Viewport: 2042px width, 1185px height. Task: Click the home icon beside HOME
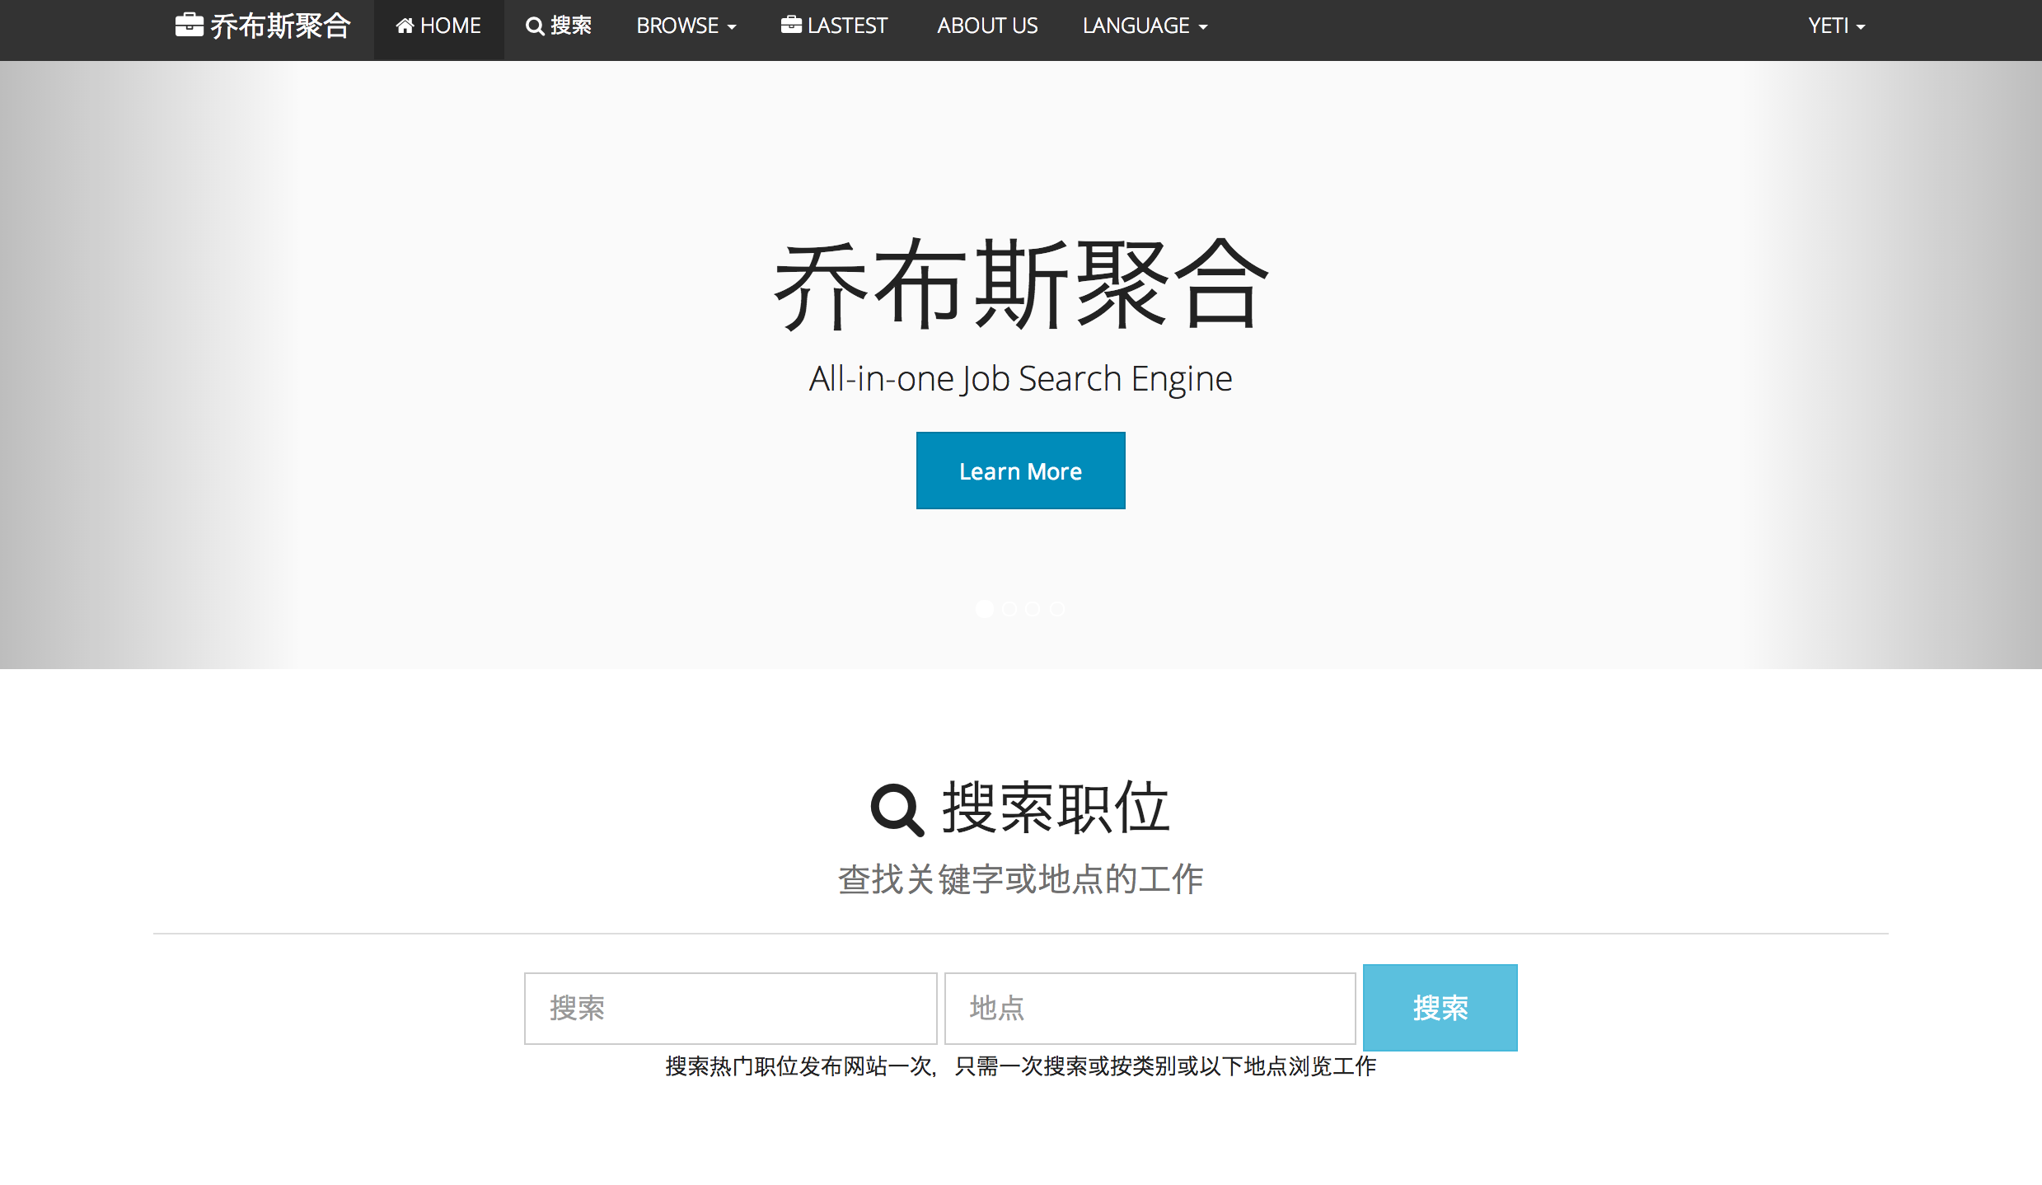[405, 26]
